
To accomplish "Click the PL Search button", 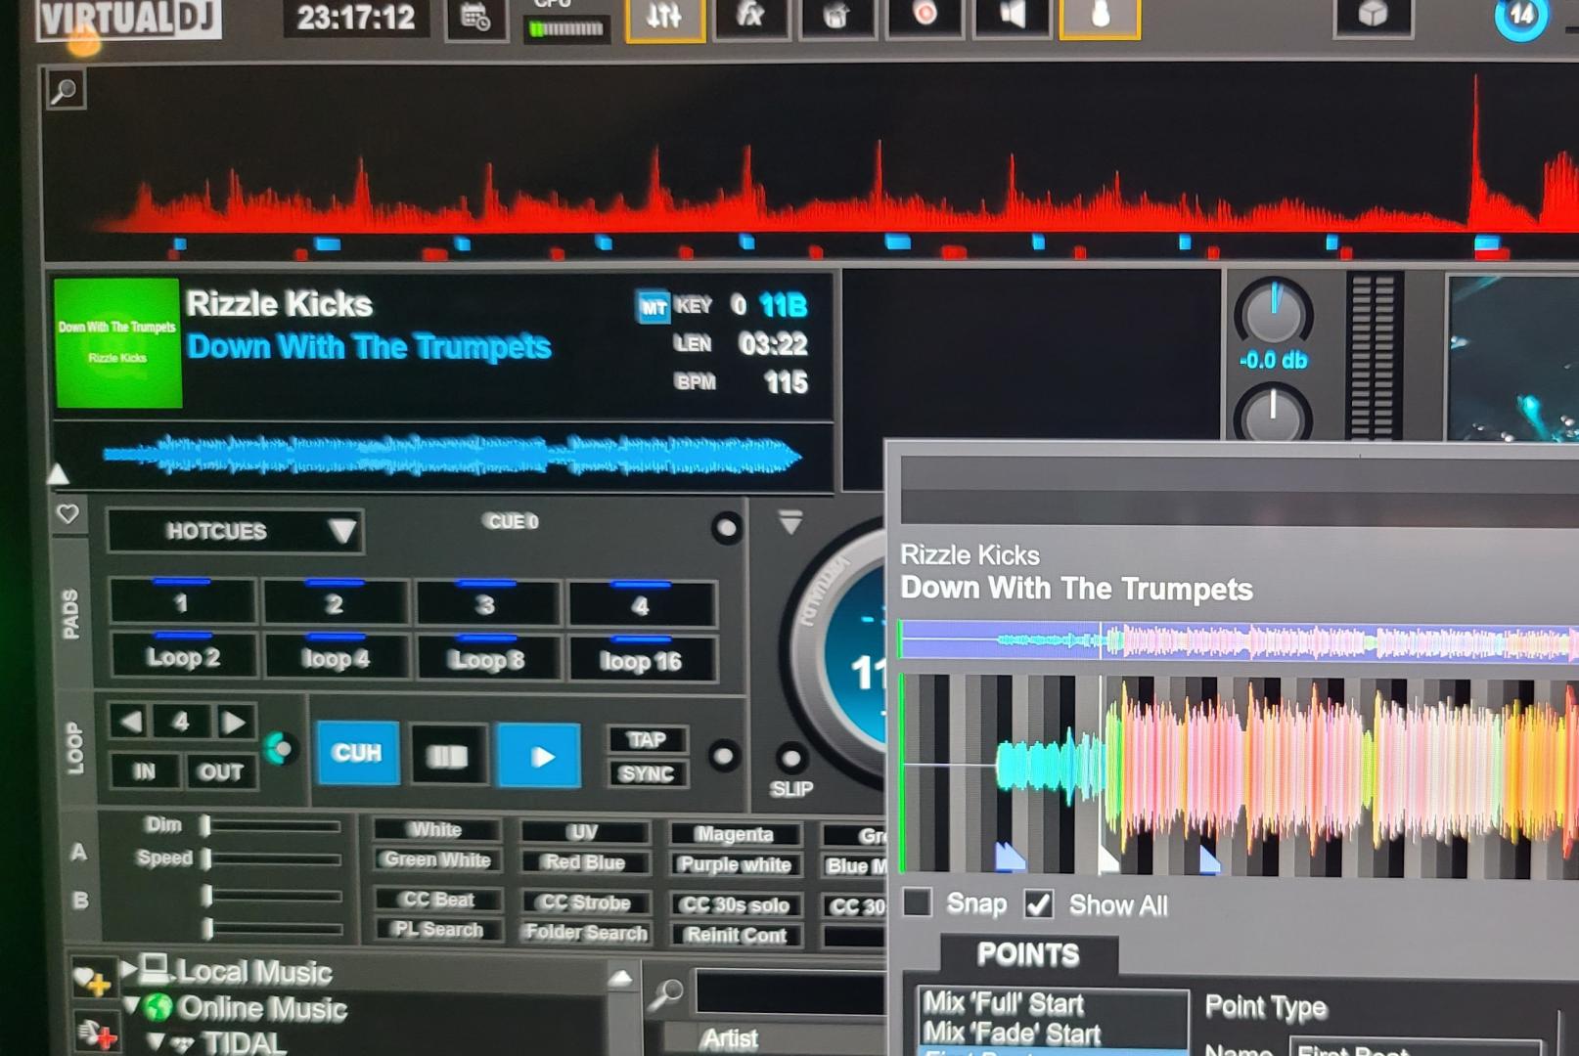I will [x=437, y=929].
